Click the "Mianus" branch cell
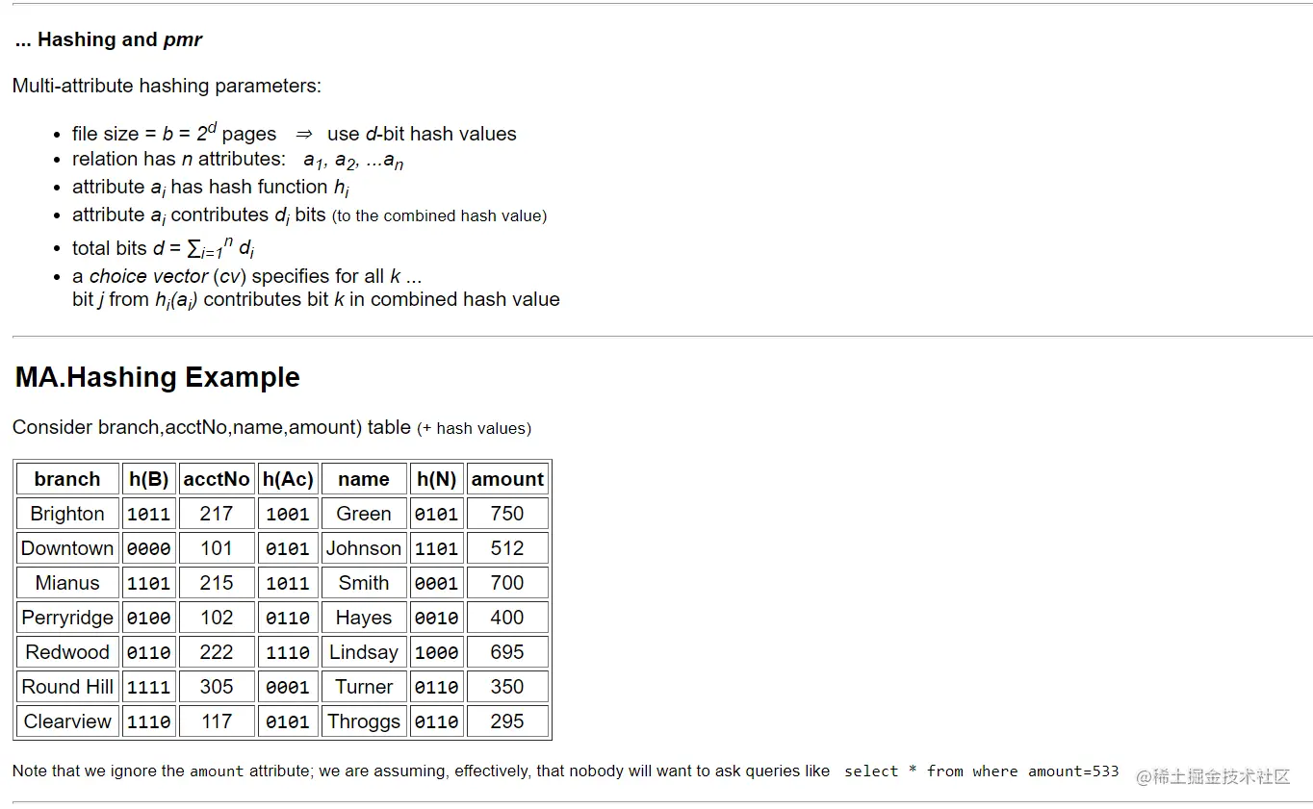The width and height of the screenshot is (1313, 809). click(67, 583)
